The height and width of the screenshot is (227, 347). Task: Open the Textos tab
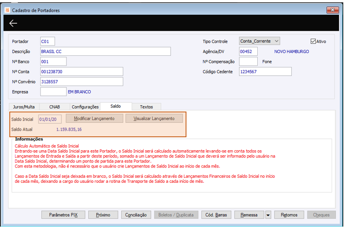click(146, 107)
